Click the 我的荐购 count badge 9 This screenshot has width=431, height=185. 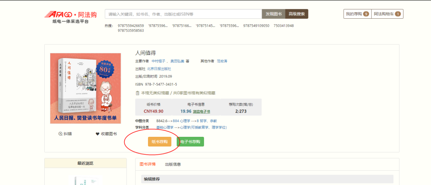click(366, 14)
